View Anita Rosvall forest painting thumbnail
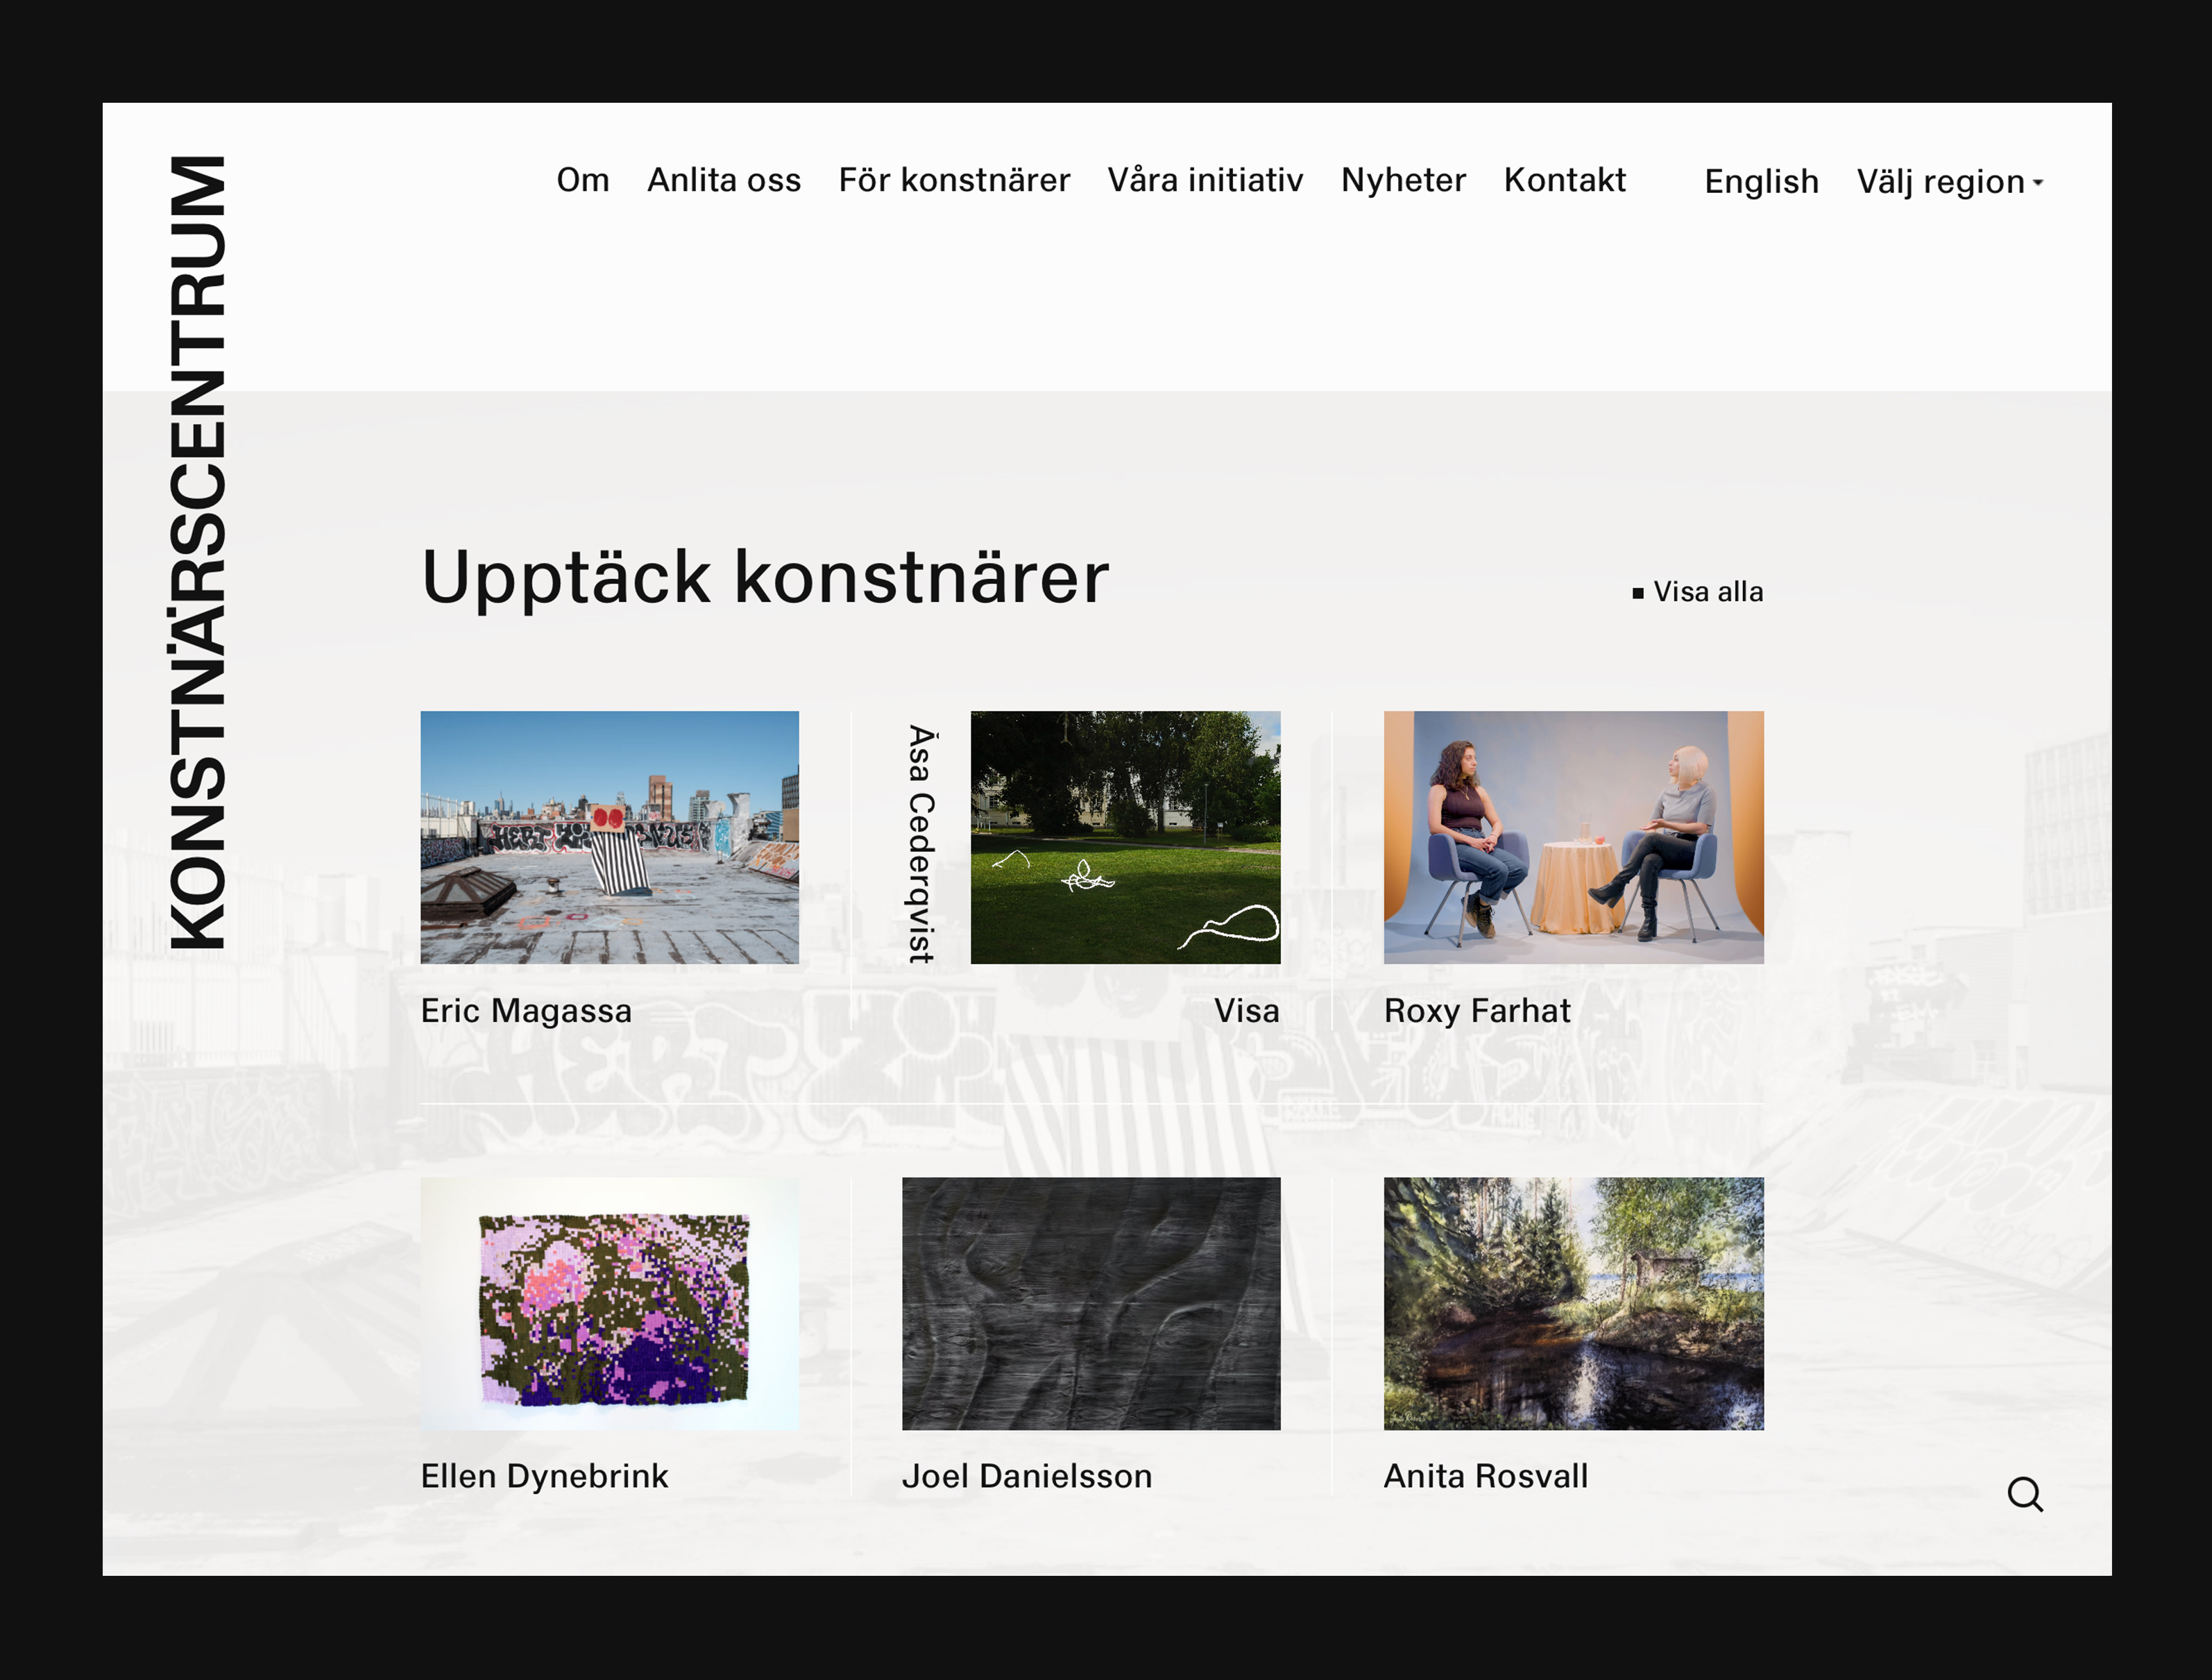Viewport: 2212px width, 1680px height. (1572, 1303)
